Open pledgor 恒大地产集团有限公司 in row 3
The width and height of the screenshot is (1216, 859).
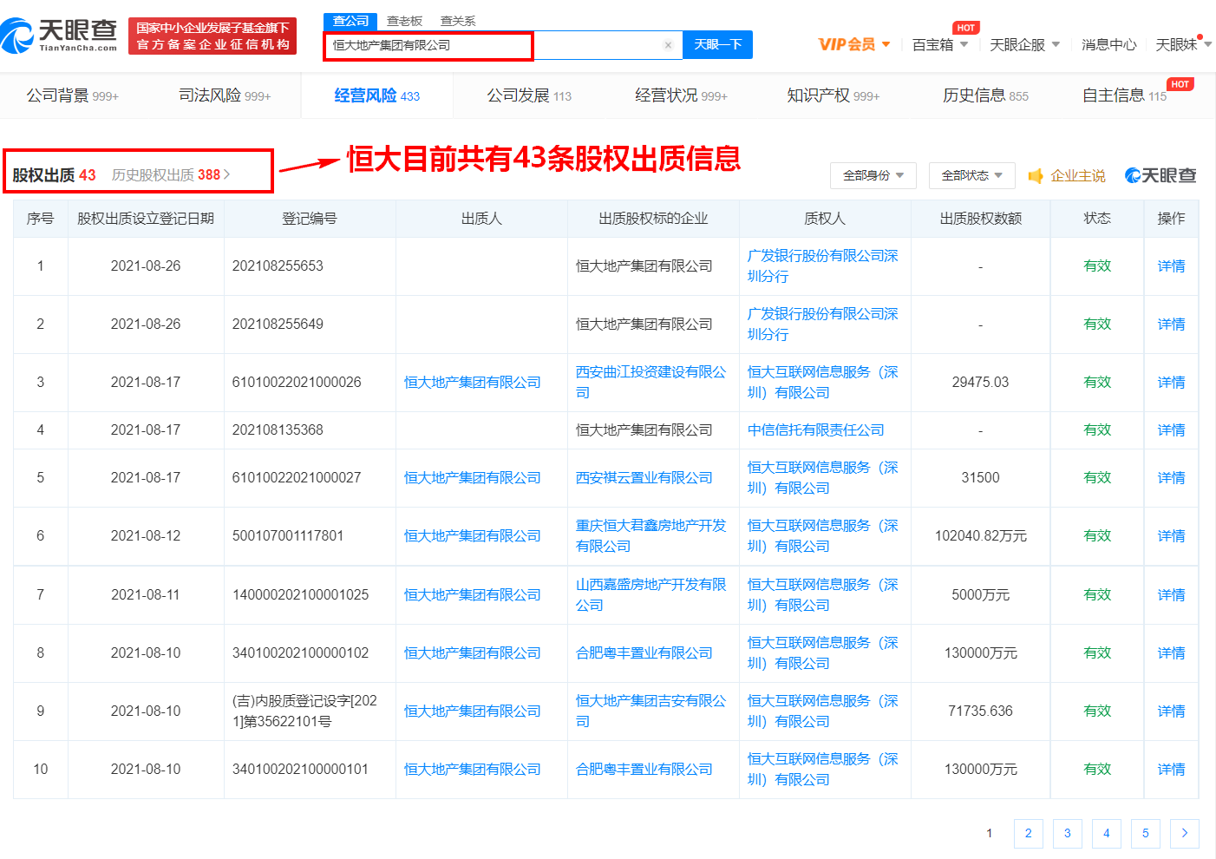click(x=472, y=383)
